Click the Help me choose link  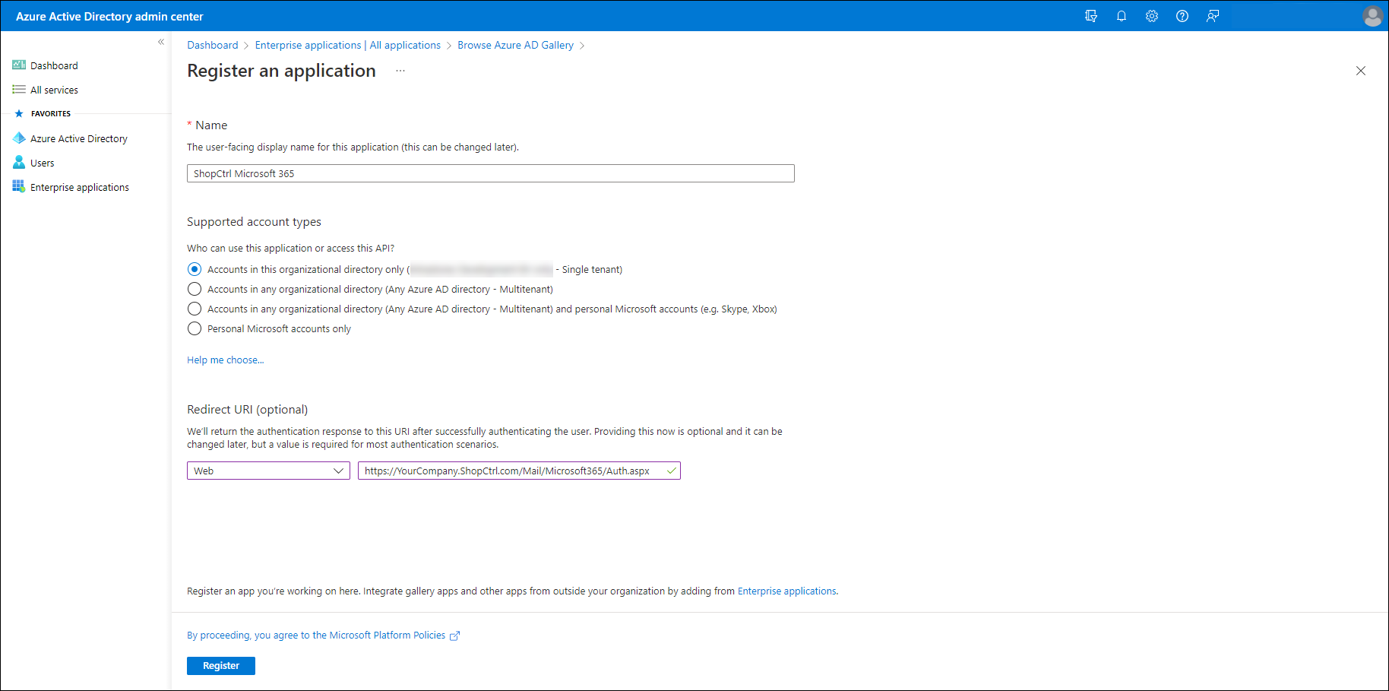click(x=226, y=360)
